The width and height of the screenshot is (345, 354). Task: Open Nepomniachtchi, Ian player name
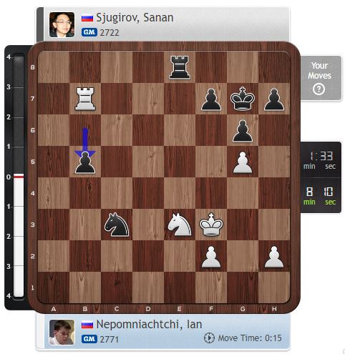click(150, 325)
